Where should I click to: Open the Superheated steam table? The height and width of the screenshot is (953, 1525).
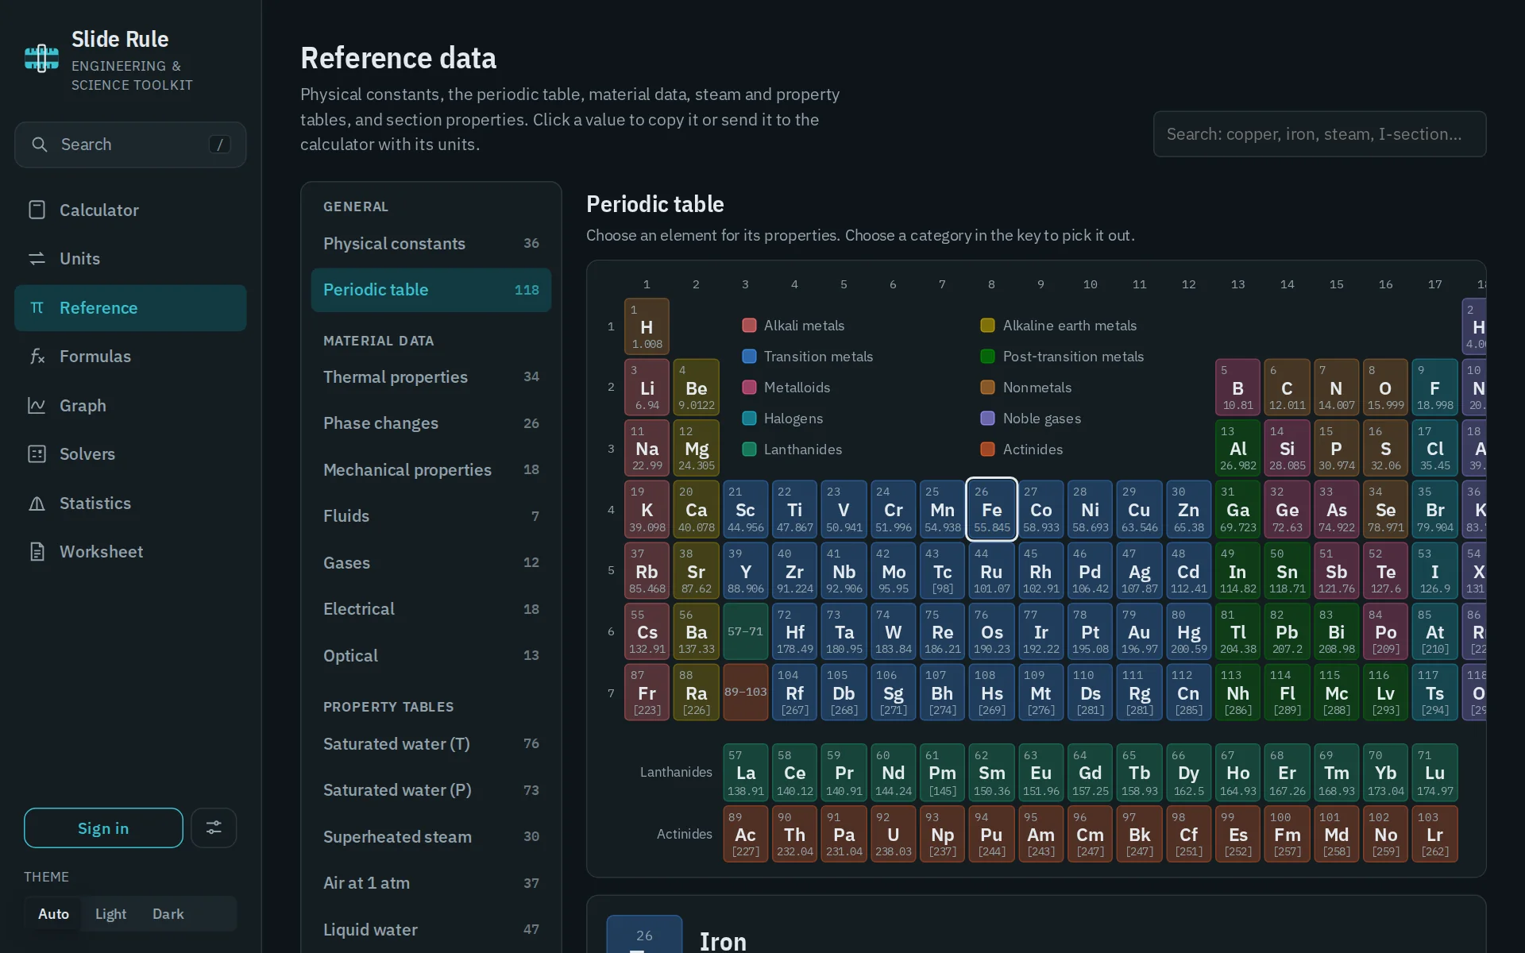click(431, 837)
